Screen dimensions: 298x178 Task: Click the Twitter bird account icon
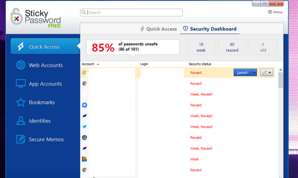click(x=85, y=127)
